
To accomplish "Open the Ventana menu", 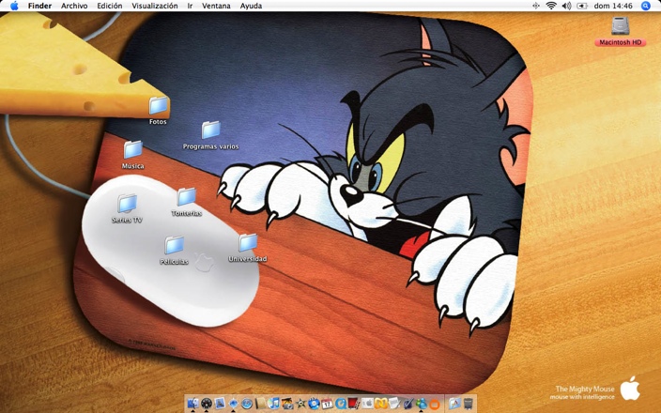I will pos(216,6).
